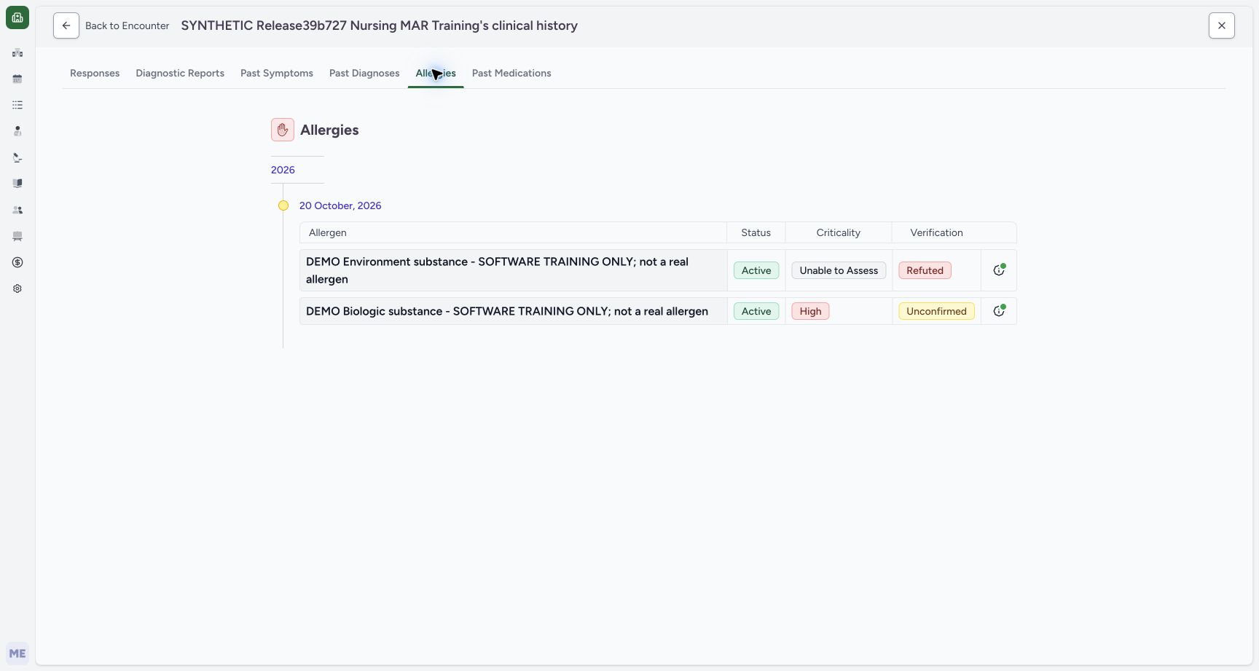The width and height of the screenshot is (1259, 671).
Task: Click Active badge in Biologic substance row
Action: click(756, 311)
